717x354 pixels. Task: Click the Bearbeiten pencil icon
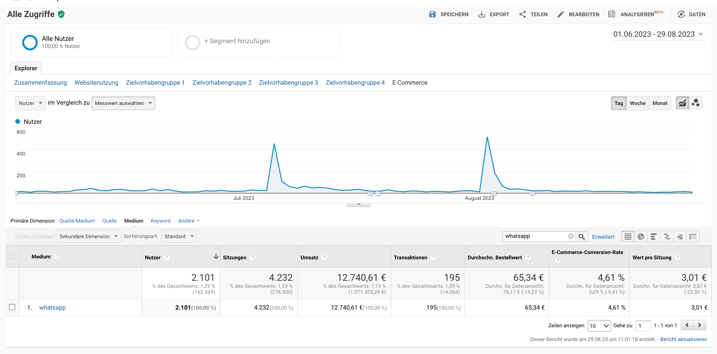click(561, 14)
